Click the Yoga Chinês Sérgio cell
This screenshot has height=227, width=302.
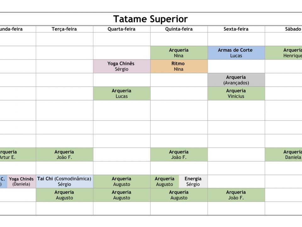[x=122, y=66]
